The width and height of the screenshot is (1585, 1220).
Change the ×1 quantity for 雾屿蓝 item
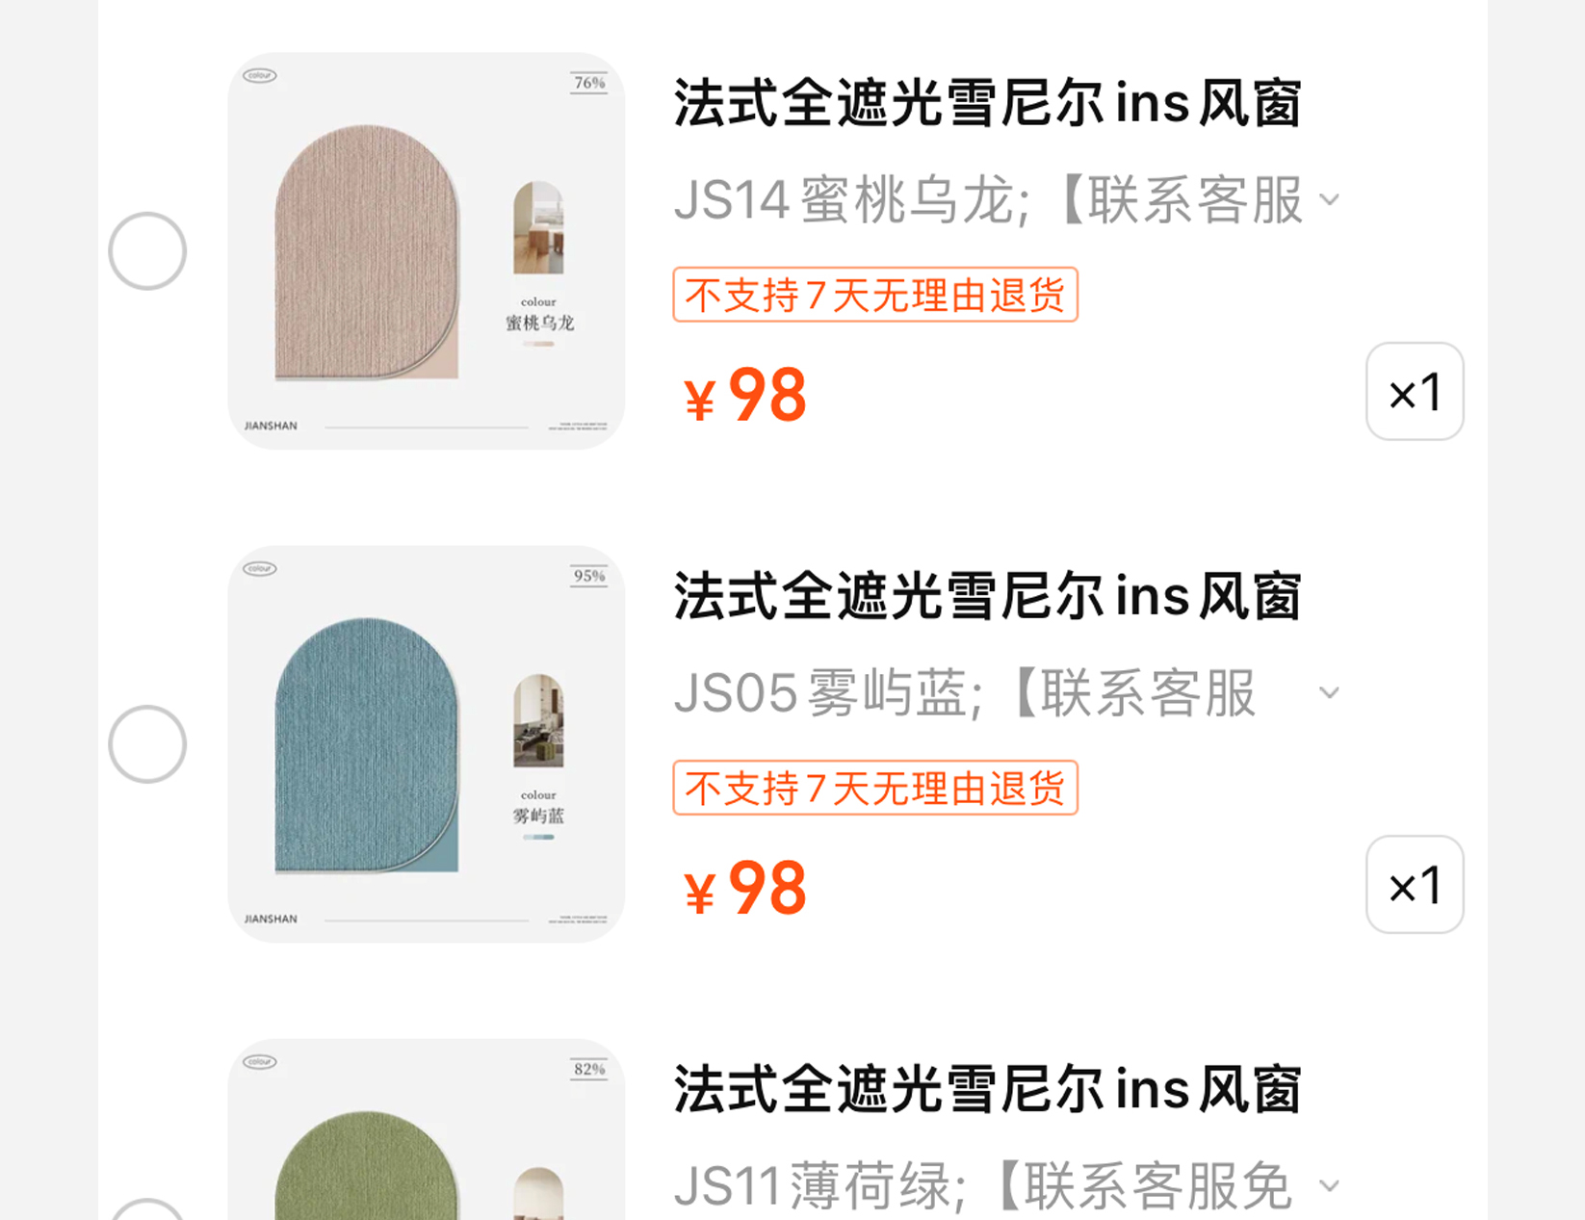pyautogui.click(x=1415, y=885)
